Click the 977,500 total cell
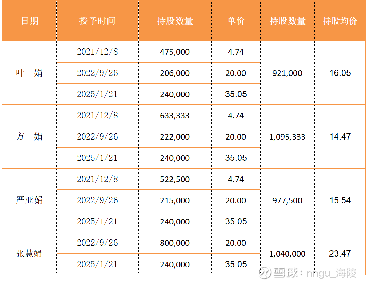367x284 pixels. coord(288,201)
